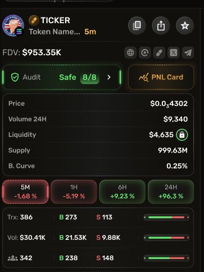Open the token's X profile icon

pos(174,53)
